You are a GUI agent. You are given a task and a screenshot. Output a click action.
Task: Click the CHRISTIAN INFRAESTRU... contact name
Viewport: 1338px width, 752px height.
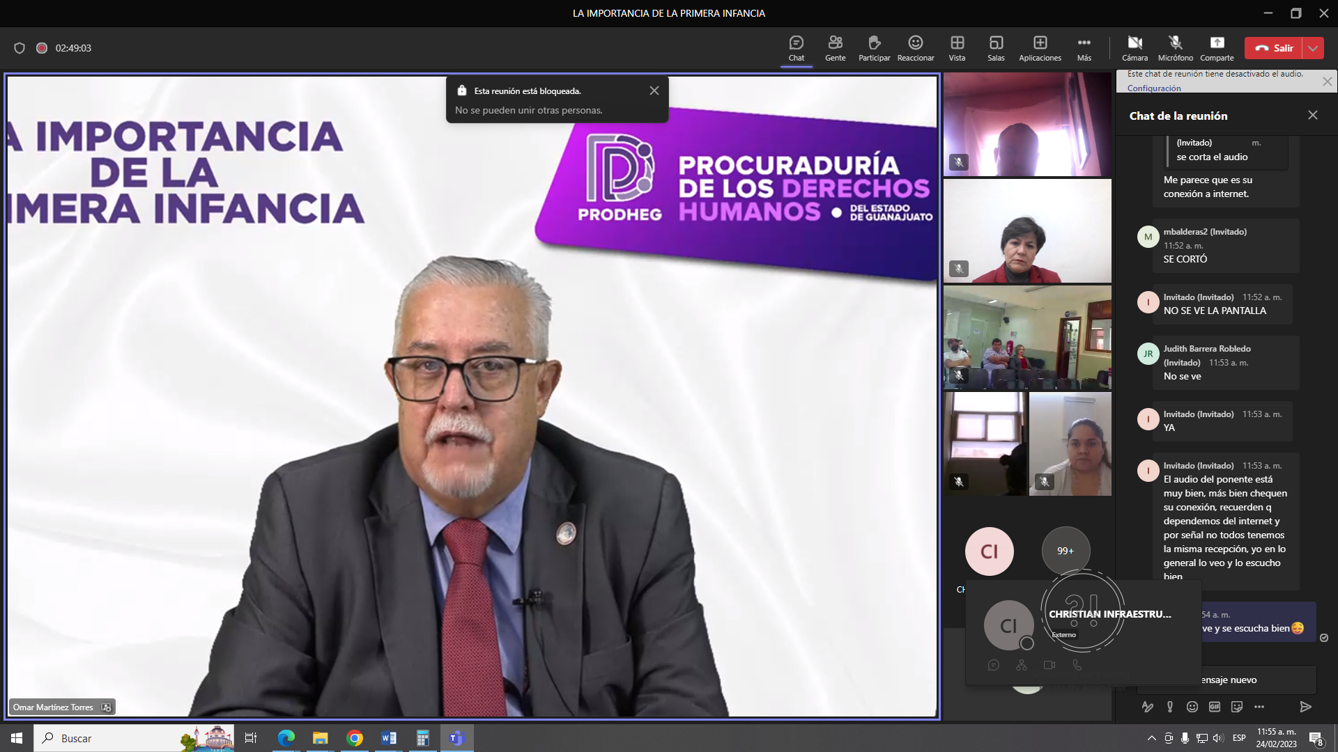coord(1110,614)
